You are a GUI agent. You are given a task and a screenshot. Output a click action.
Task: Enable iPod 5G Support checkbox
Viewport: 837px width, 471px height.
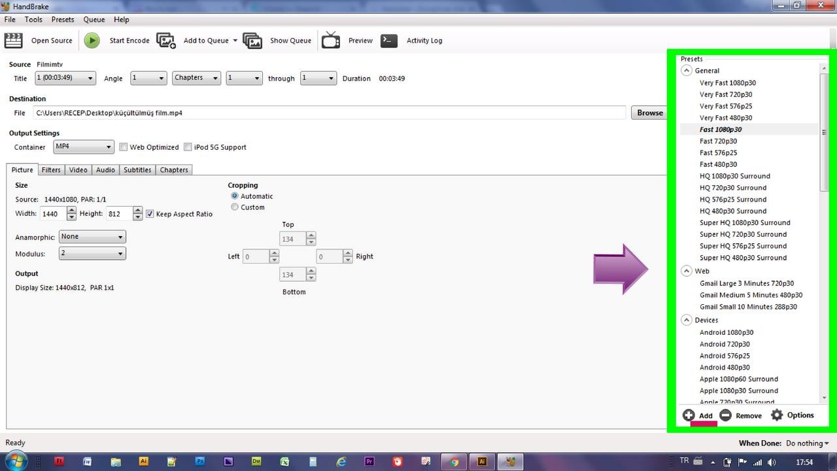(x=188, y=147)
